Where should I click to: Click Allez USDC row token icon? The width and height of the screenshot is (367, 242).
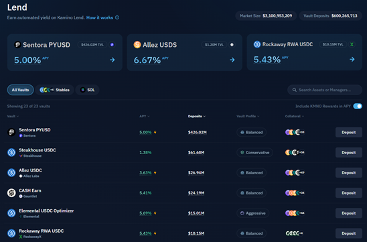pyautogui.click(x=11, y=173)
